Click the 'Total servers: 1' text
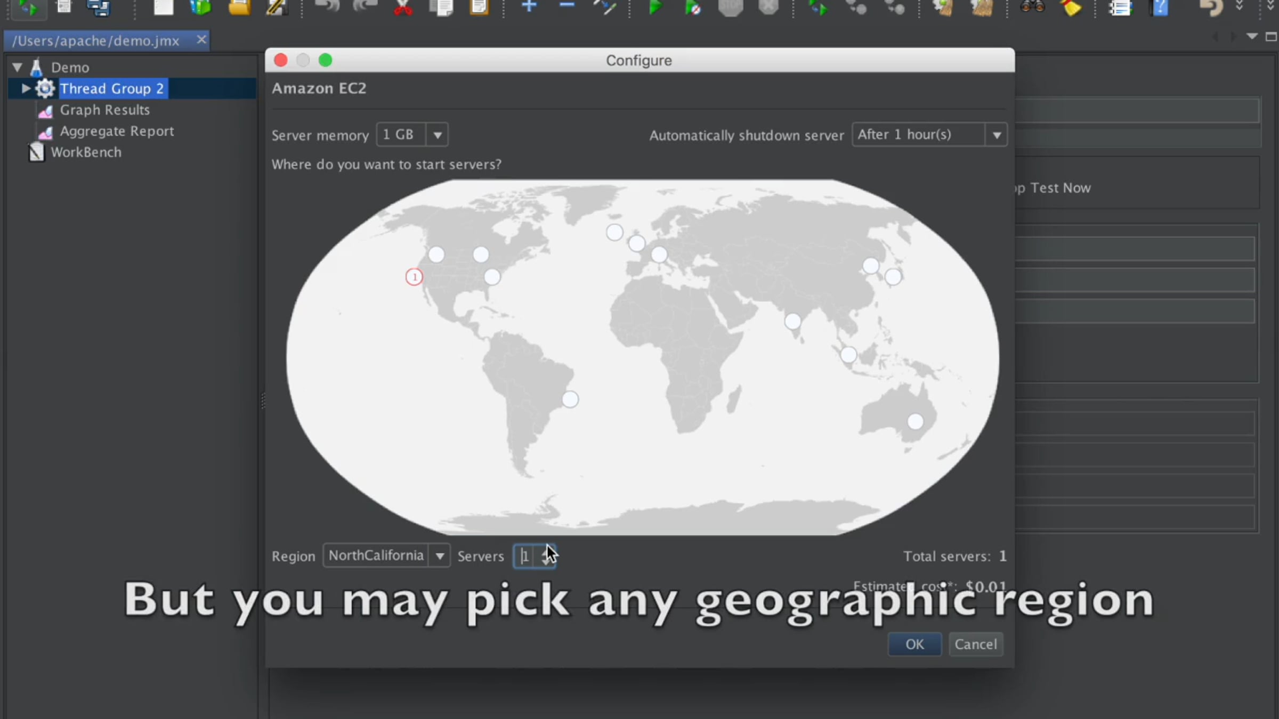The width and height of the screenshot is (1279, 719). tap(955, 556)
